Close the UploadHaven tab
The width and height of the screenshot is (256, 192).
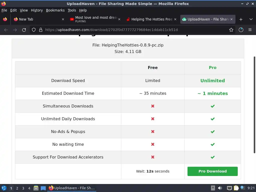(x=231, y=19)
